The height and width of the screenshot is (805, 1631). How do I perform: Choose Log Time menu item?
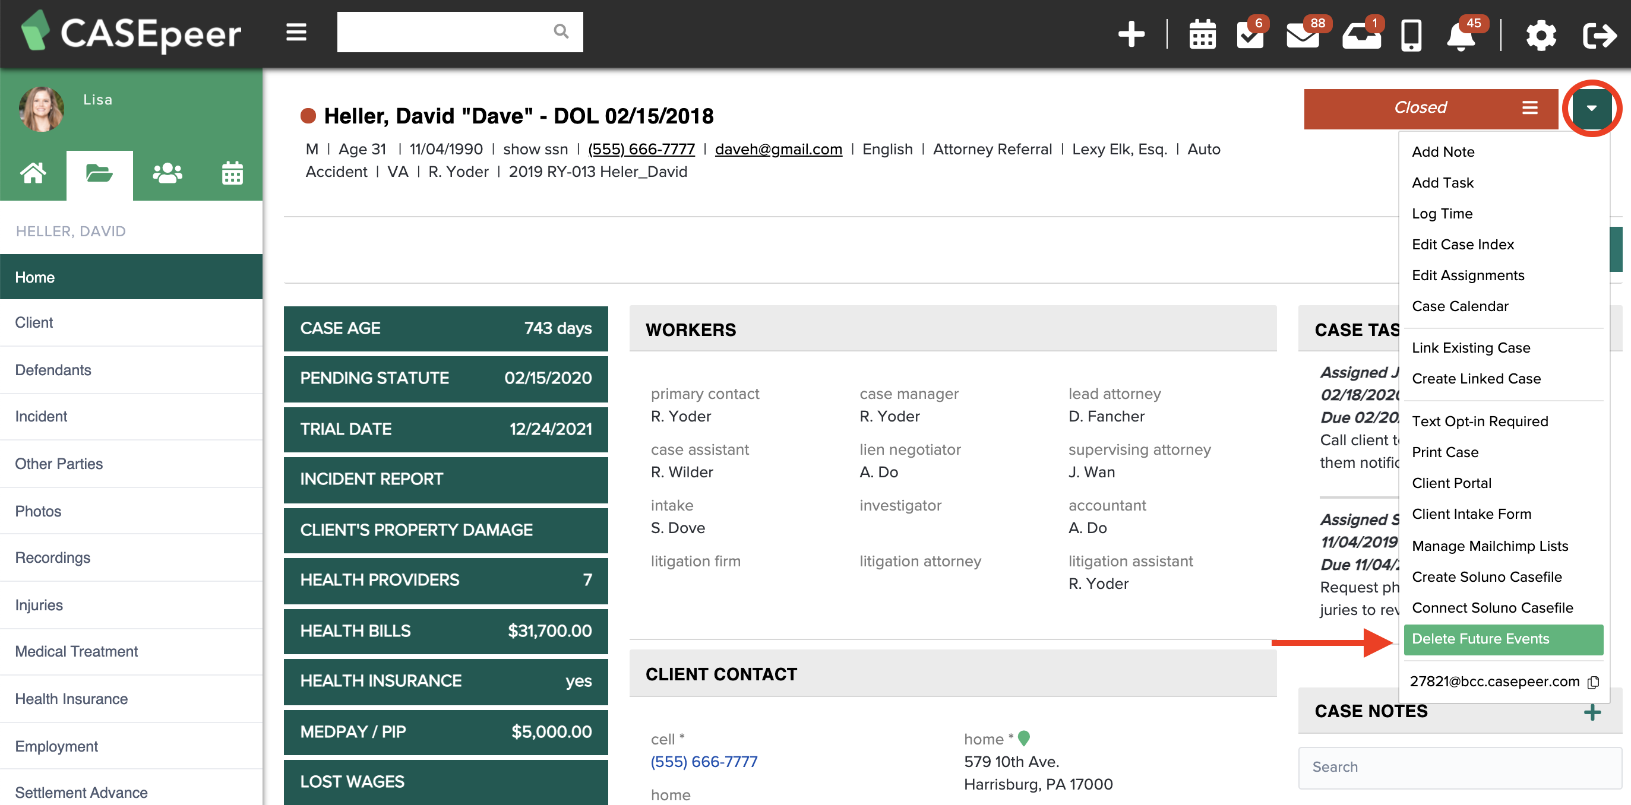coord(1442,214)
